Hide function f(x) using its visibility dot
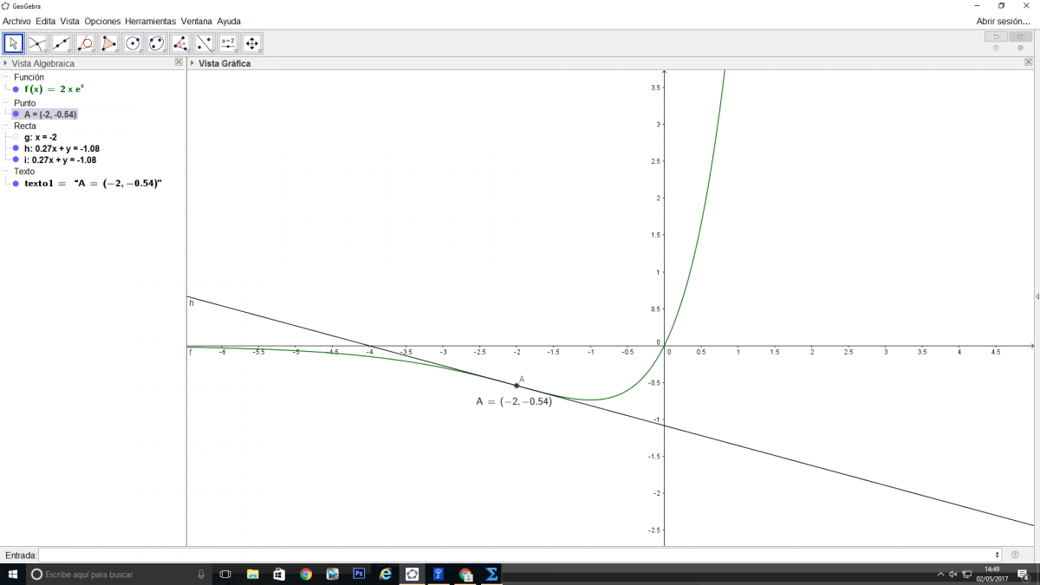This screenshot has width=1040, height=585. point(16,89)
